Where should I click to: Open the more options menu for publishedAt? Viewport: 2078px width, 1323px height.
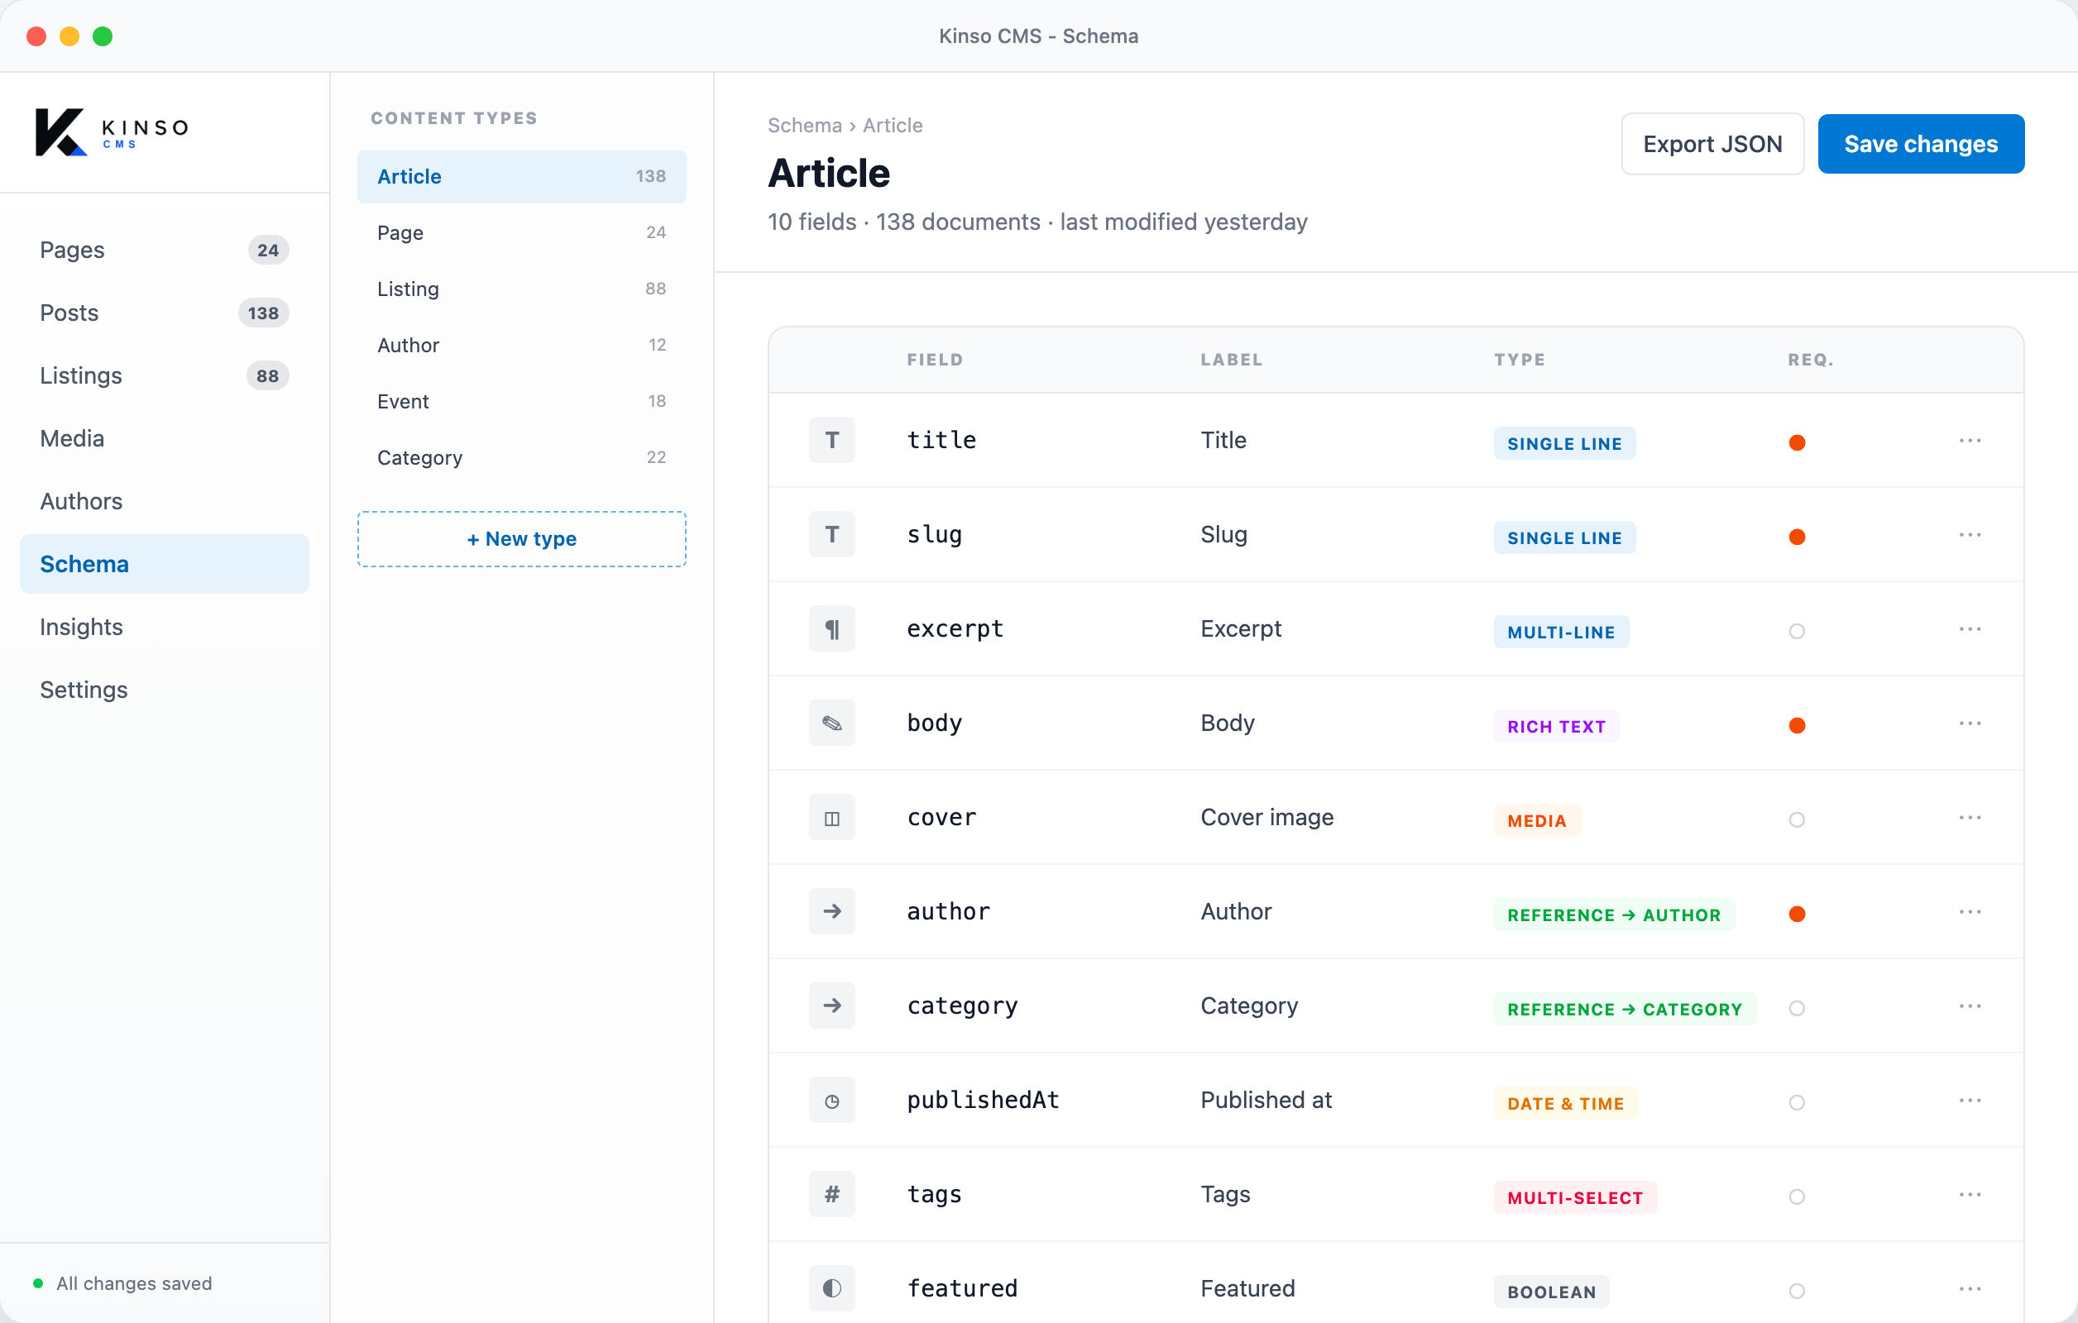pyautogui.click(x=1970, y=1101)
